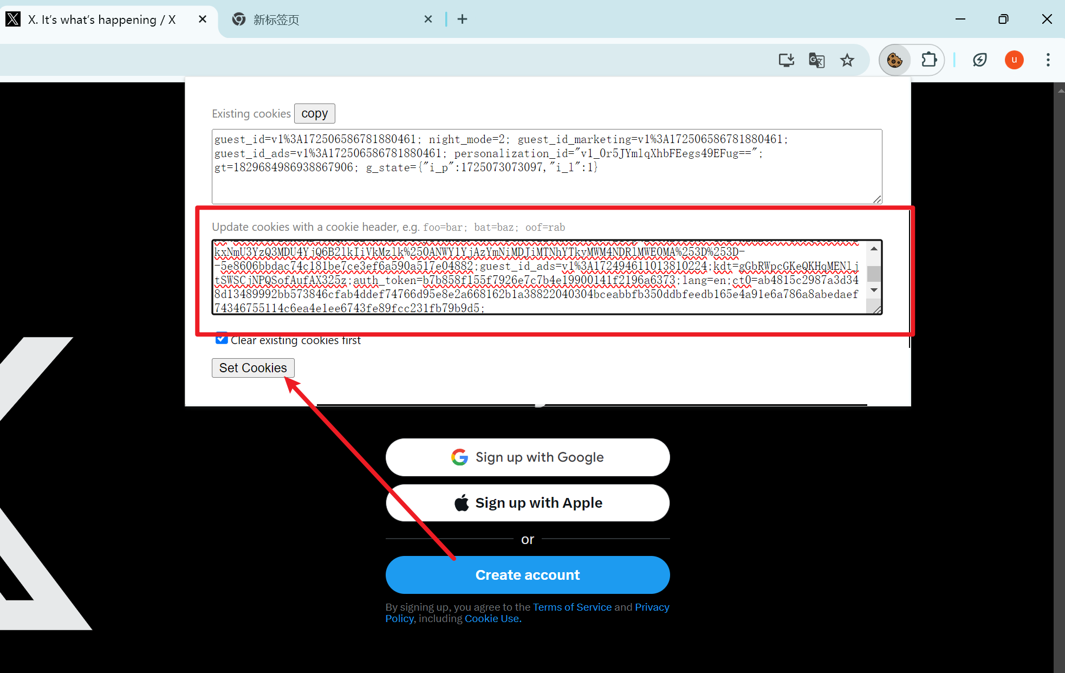Image resolution: width=1065 pixels, height=673 pixels.
Task: Click the Set Cookies button
Action: 253,368
